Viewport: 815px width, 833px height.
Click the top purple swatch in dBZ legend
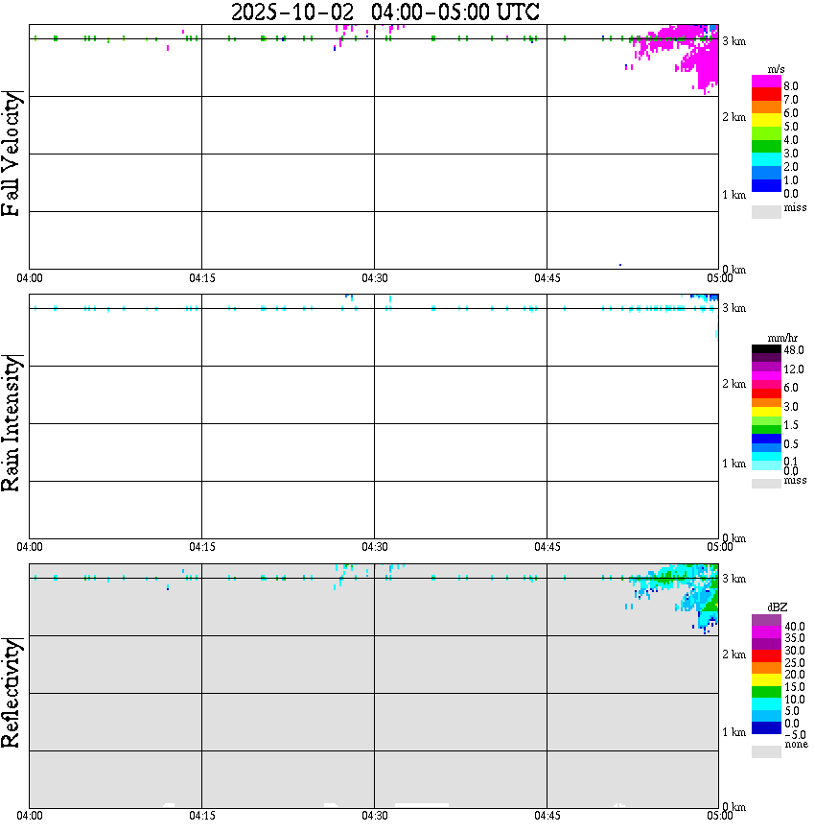[x=766, y=620]
